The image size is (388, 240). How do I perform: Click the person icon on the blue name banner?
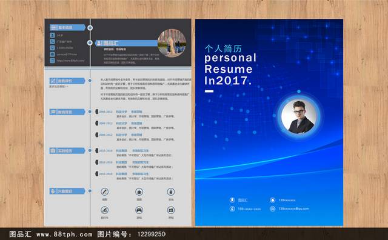pyautogui.click(x=99, y=43)
